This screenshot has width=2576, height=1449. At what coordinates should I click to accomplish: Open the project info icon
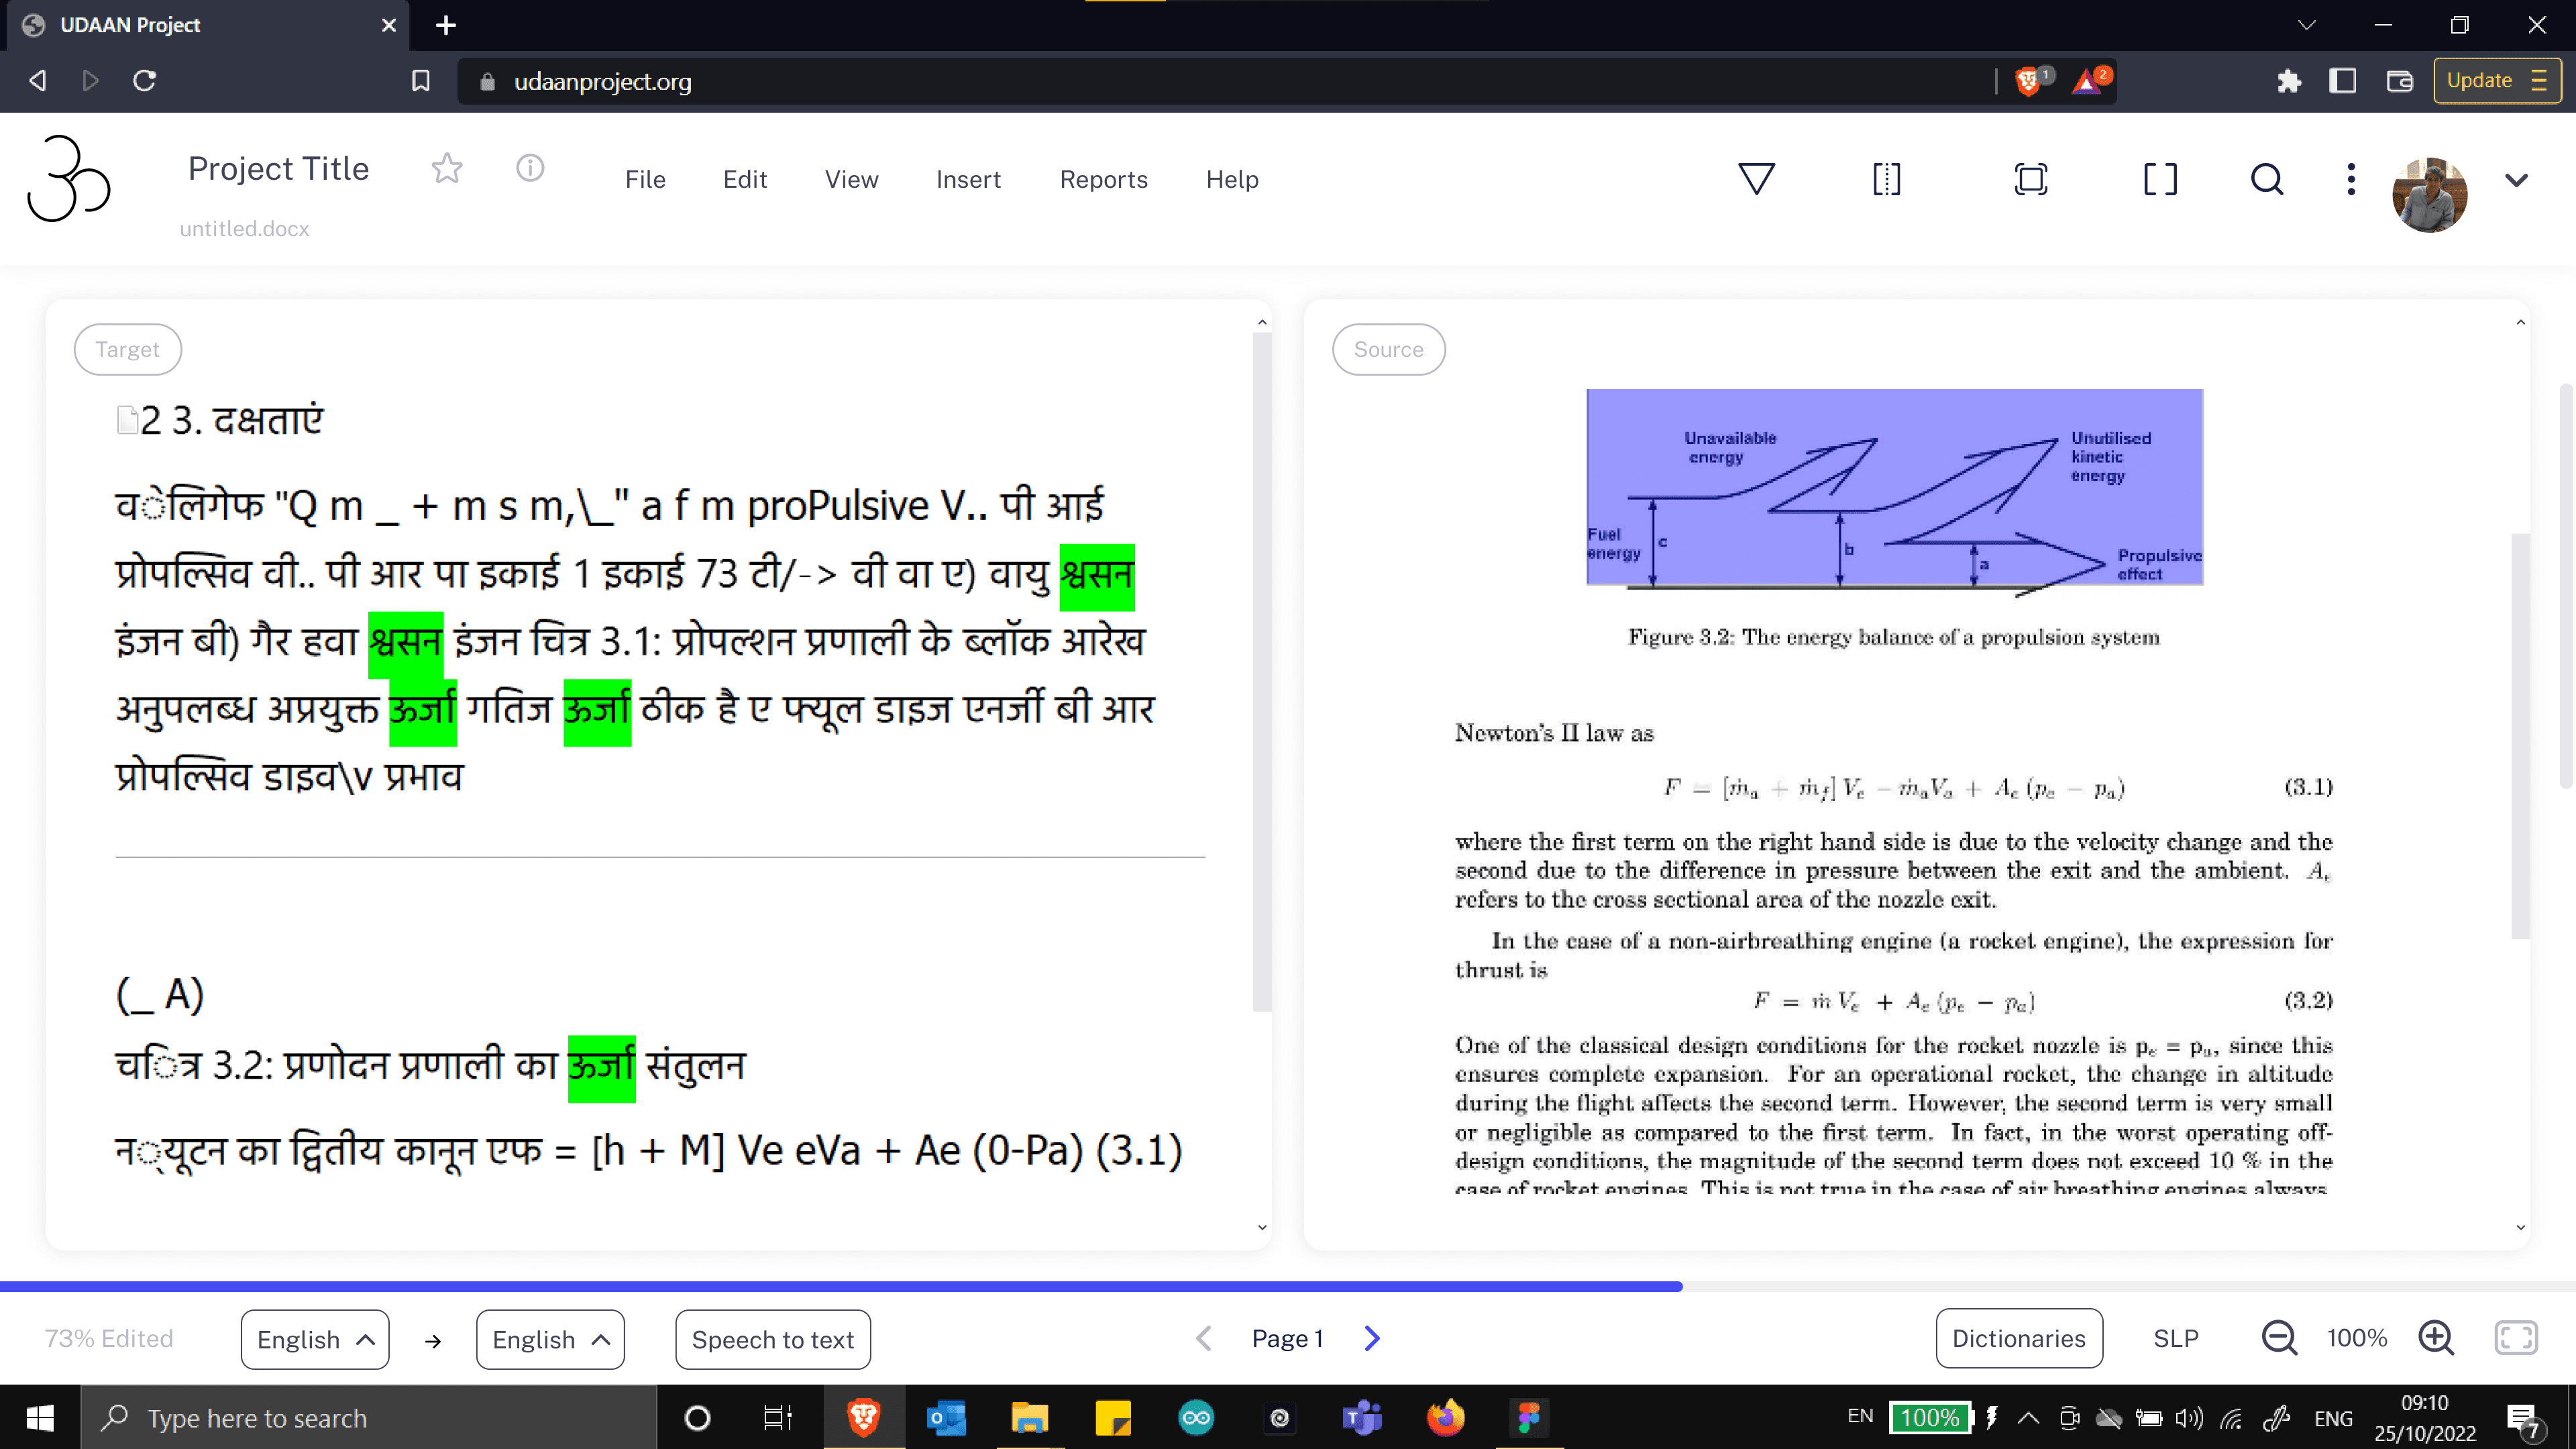[x=530, y=168]
